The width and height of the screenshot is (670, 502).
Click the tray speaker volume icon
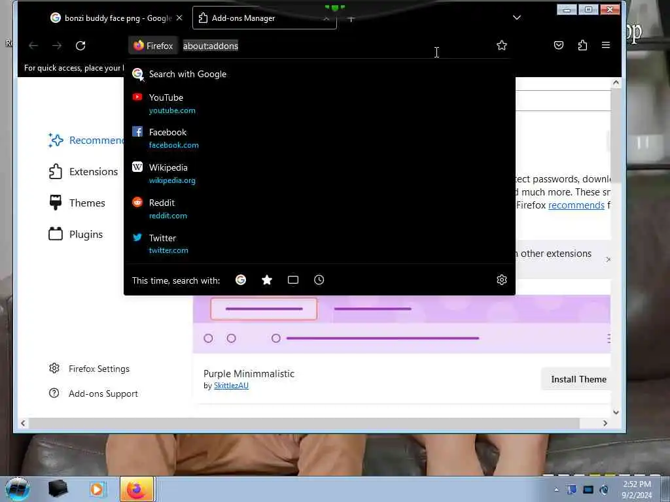(604, 490)
